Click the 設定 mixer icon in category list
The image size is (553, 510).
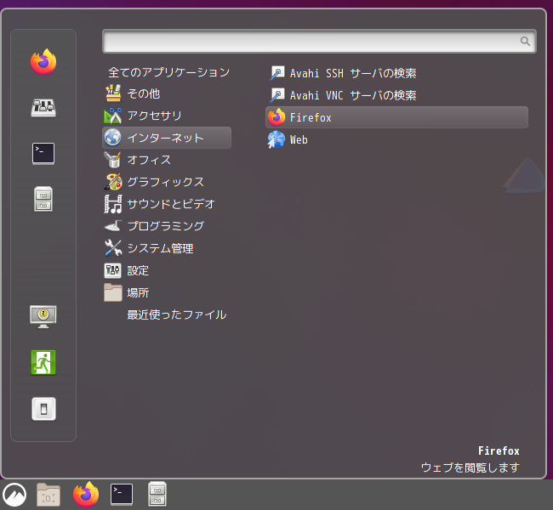click(x=113, y=270)
